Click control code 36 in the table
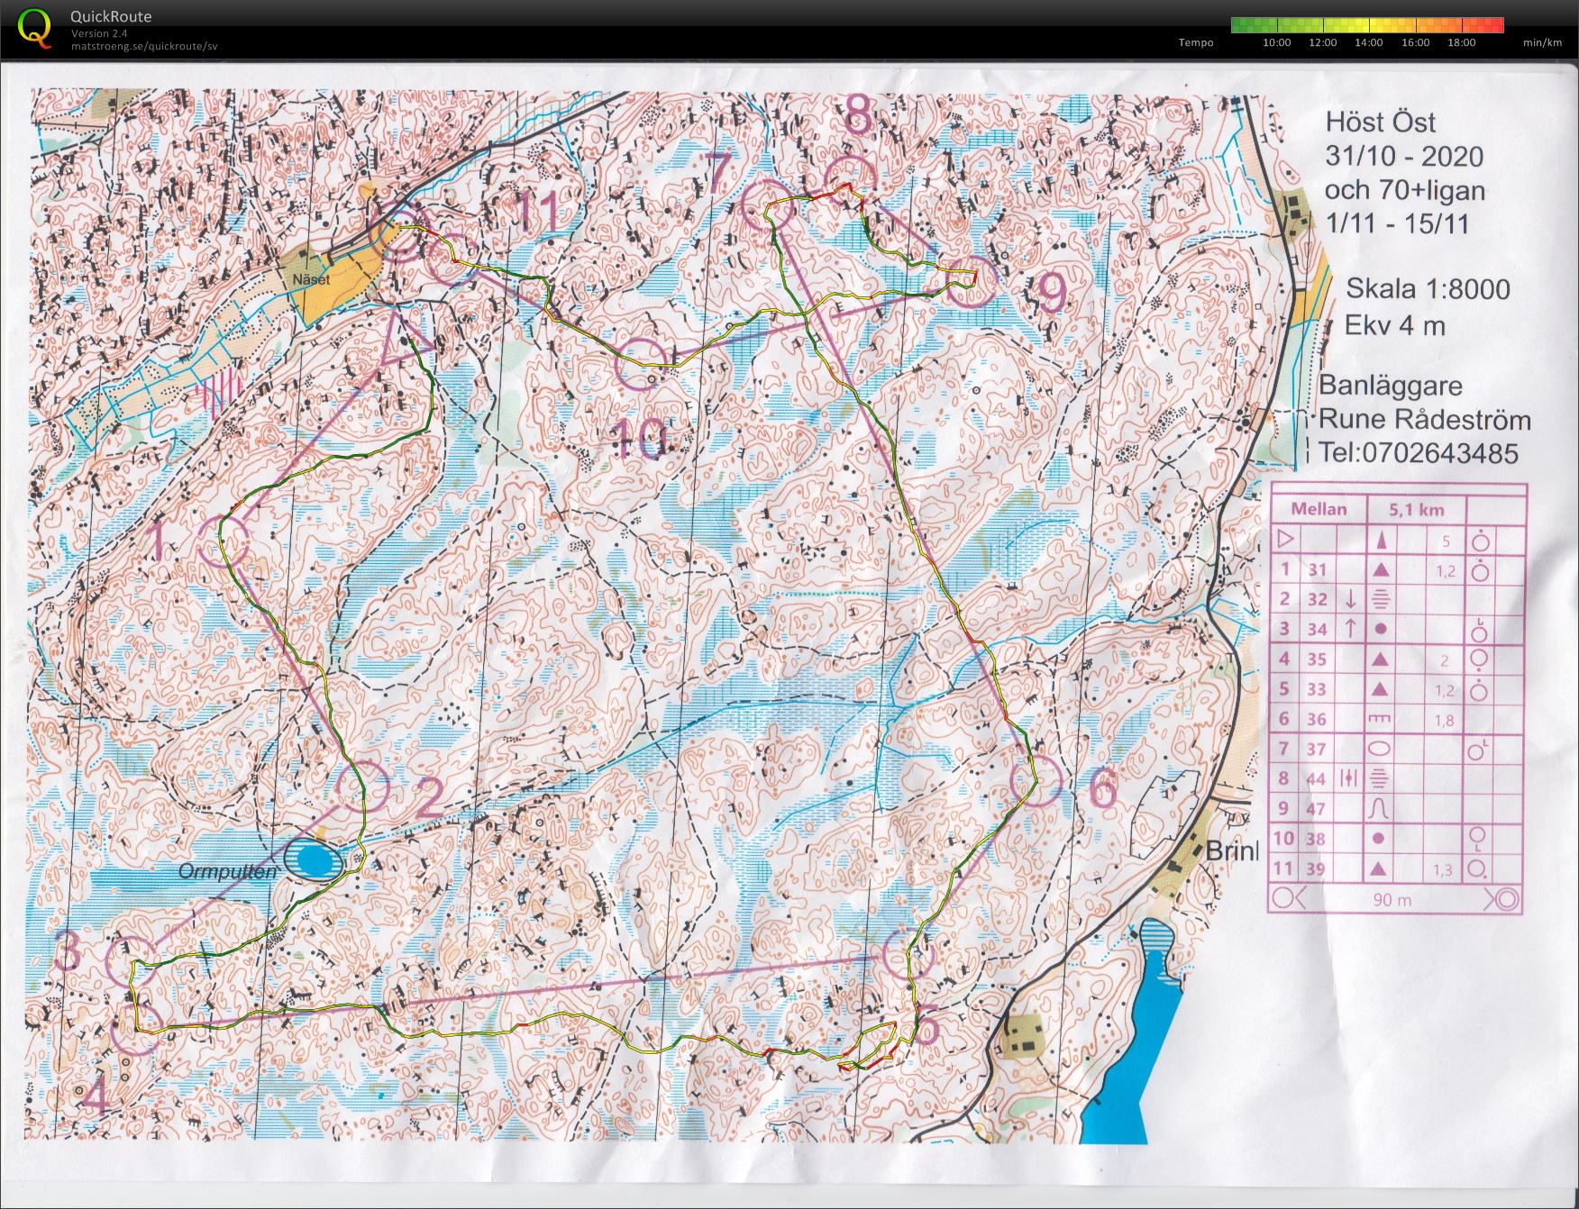The image size is (1579, 1209). [1318, 719]
